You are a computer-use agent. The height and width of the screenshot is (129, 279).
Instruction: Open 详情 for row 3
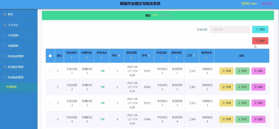click(x=226, y=103)
